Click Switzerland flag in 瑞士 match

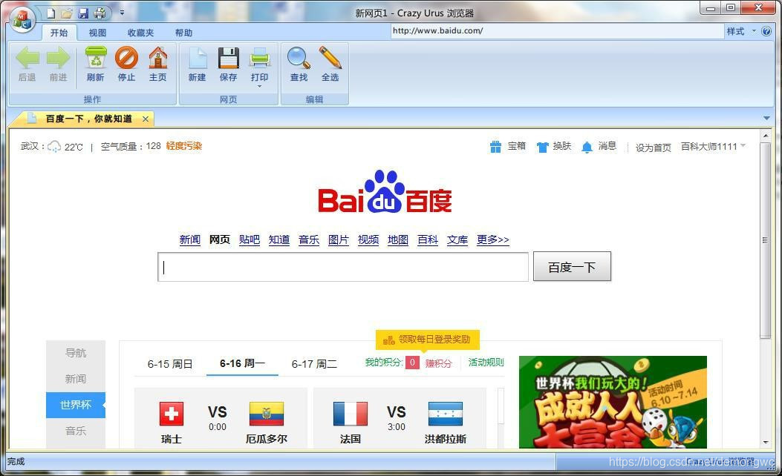(172, 413)
